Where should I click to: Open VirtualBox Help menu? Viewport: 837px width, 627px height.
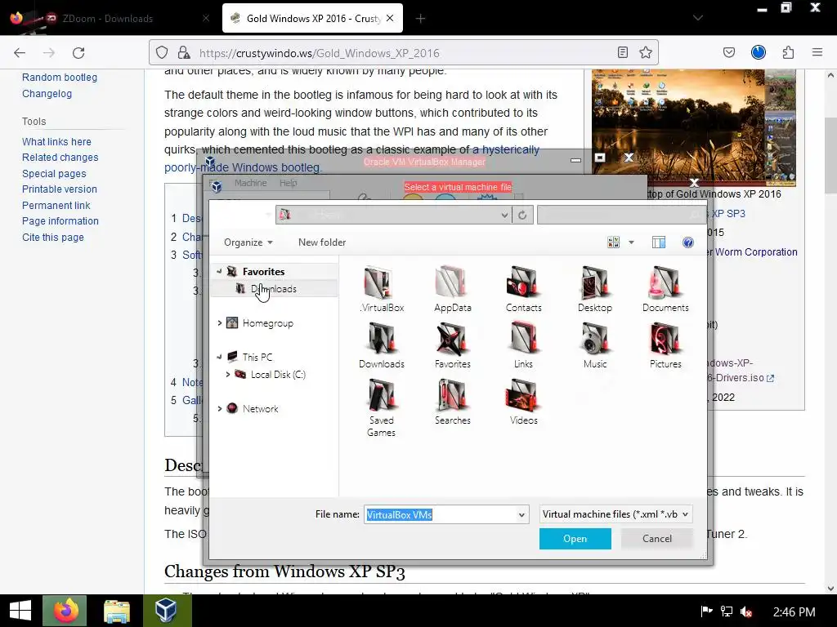288,184
